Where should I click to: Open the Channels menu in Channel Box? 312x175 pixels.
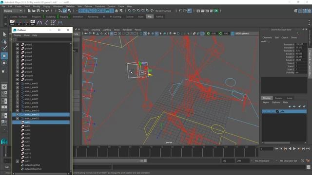coord(267,37)
